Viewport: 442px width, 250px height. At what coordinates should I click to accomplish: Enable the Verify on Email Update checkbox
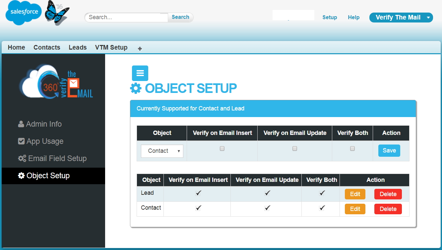295,149
